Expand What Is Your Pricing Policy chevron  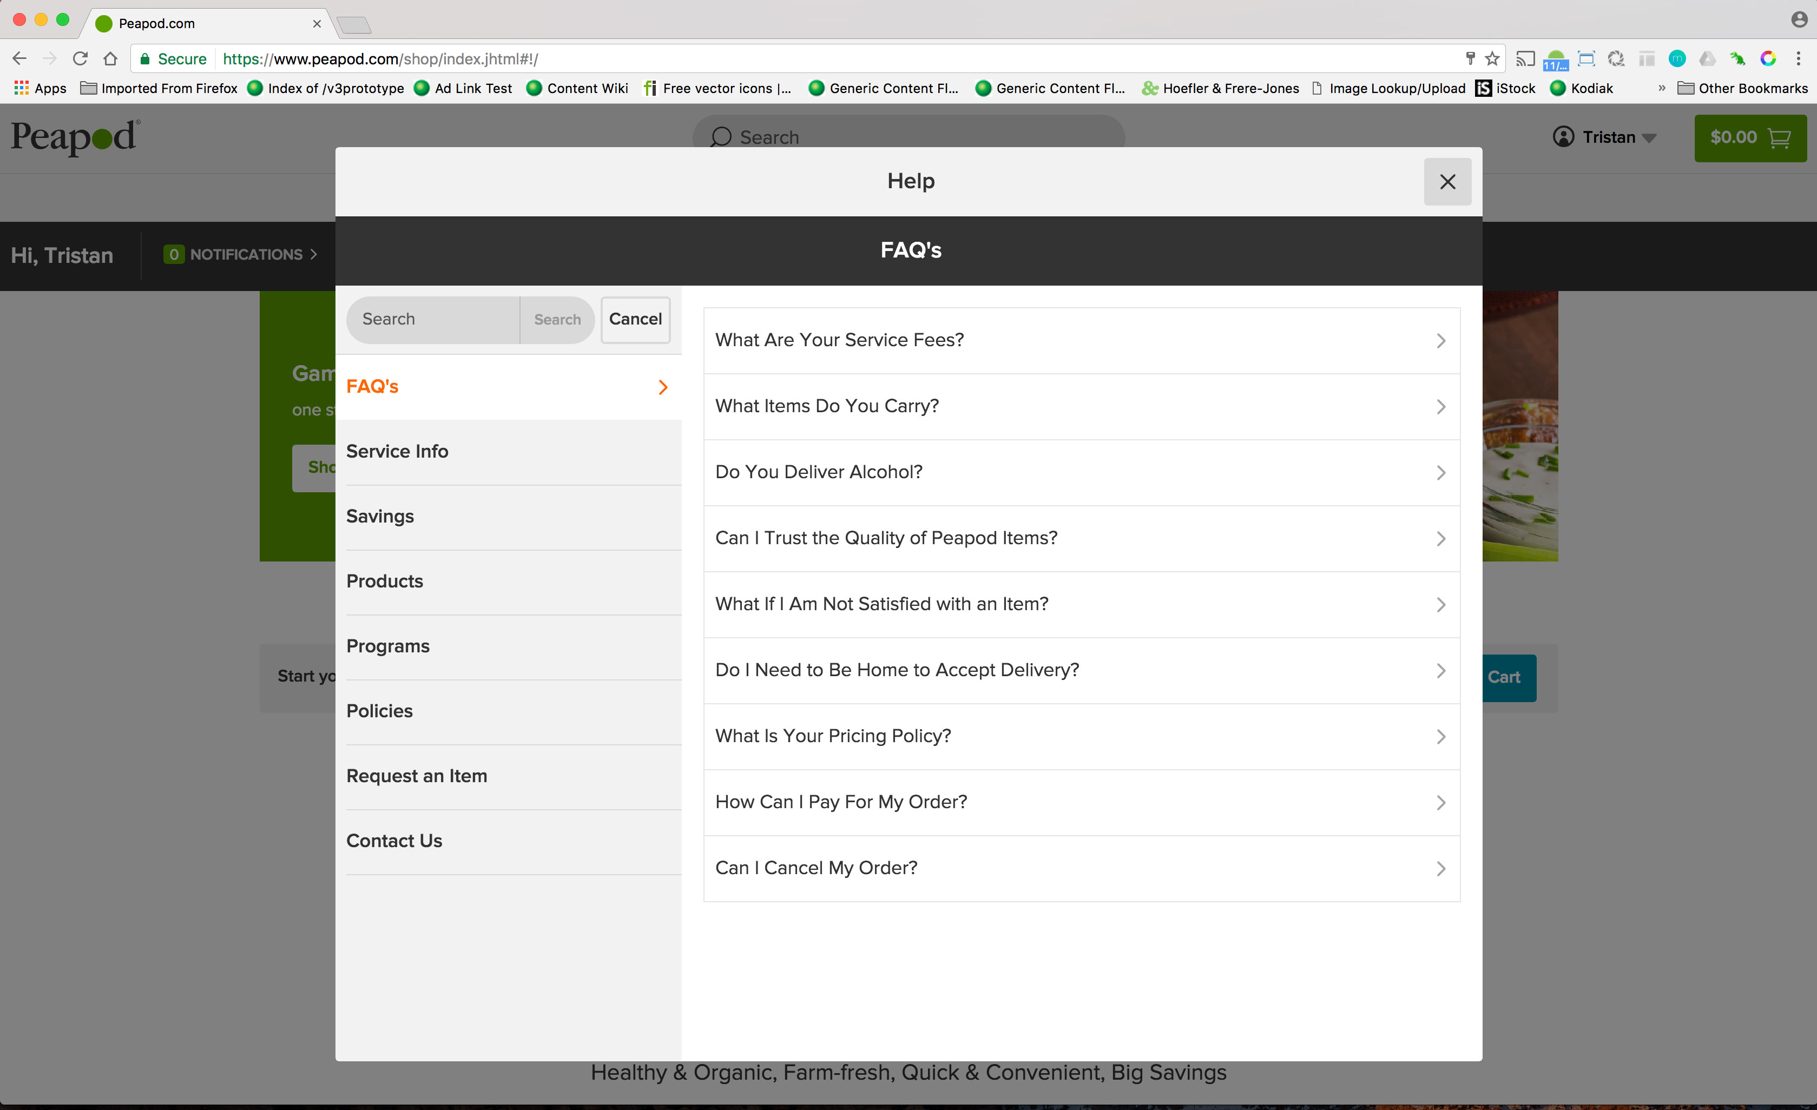(1440, 736)
